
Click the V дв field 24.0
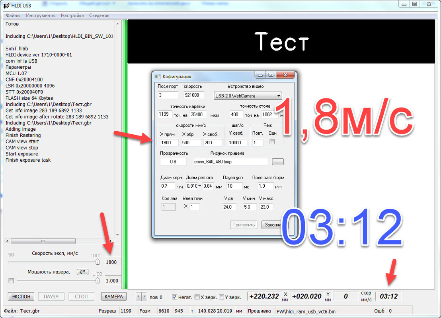228,207
